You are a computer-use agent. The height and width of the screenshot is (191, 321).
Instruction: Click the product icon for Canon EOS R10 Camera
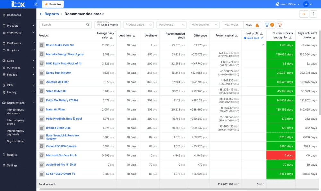point(41,146)
